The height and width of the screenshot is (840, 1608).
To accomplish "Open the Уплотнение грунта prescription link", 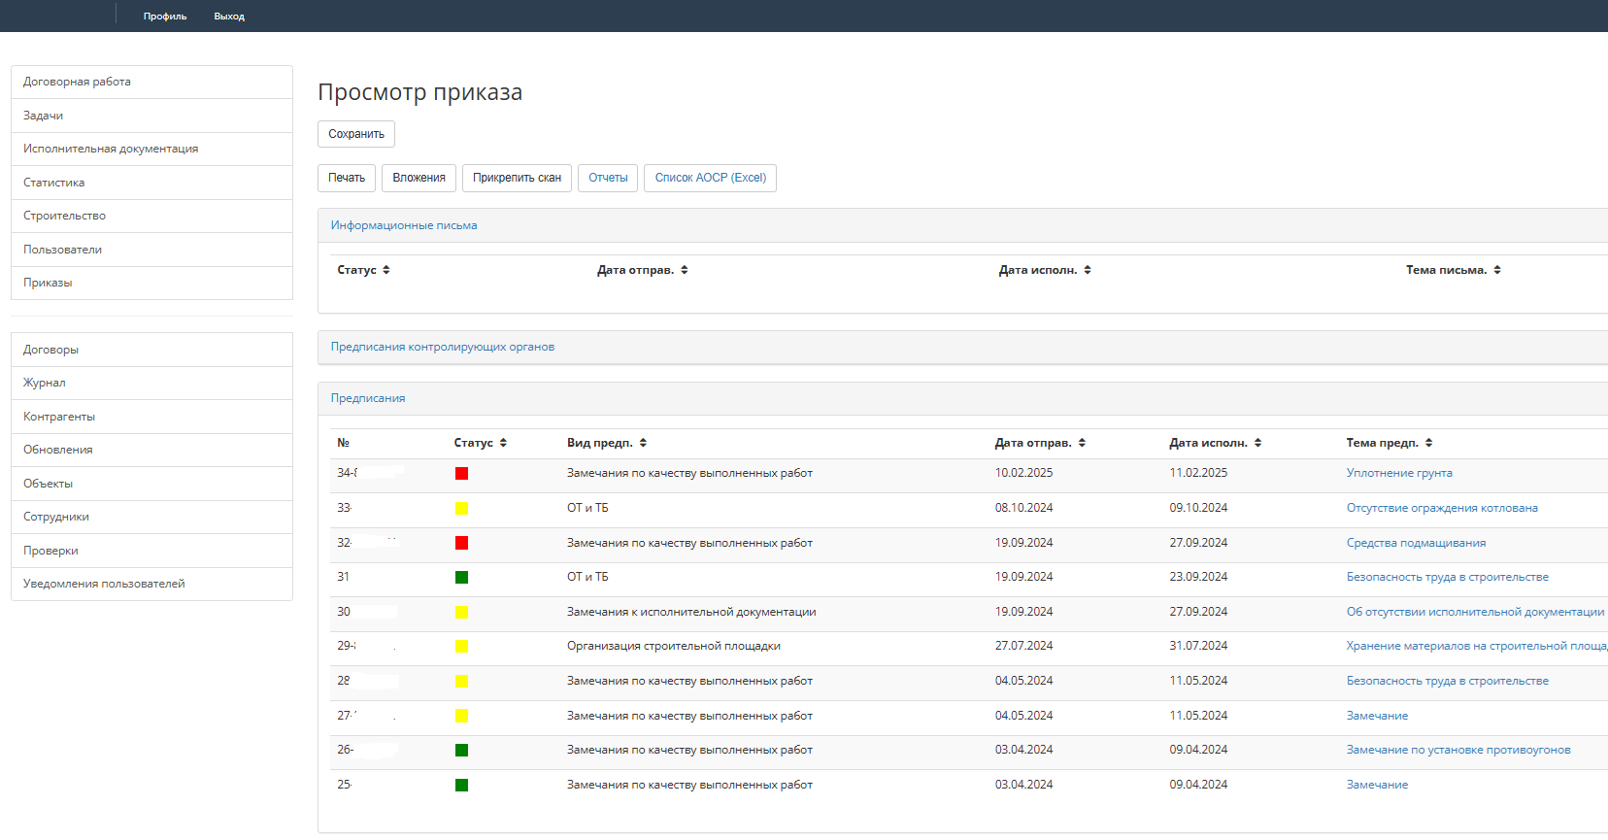I will [x=1399, y=473].
